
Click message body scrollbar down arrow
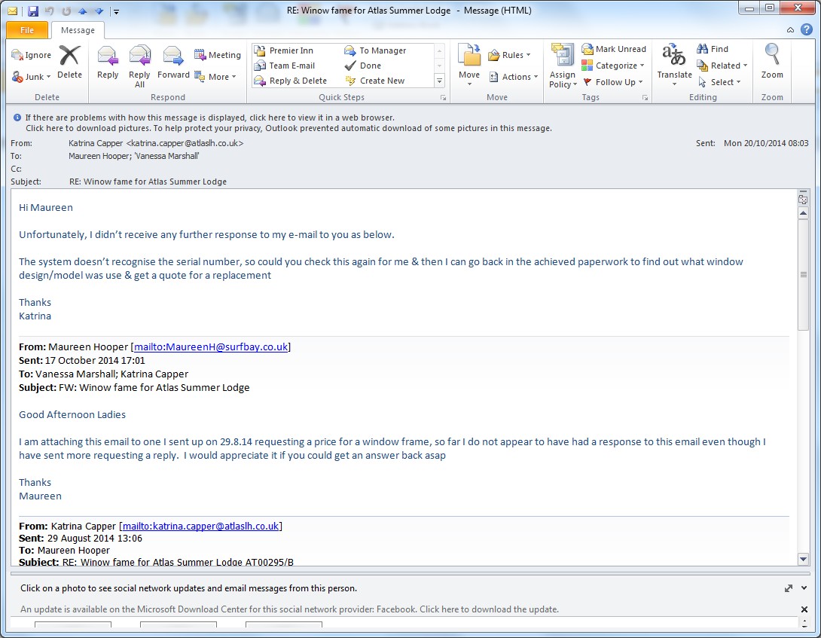[803, 559]
